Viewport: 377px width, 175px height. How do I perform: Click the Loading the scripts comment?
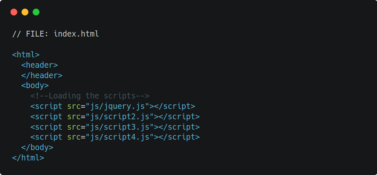click(90, 96)
